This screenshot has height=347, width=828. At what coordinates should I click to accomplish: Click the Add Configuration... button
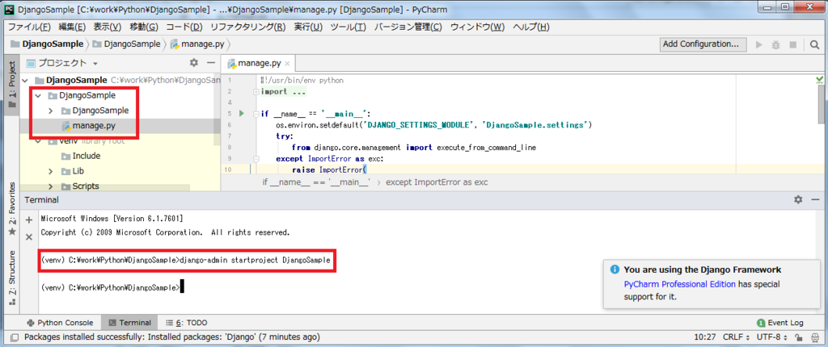click(703, 44)
